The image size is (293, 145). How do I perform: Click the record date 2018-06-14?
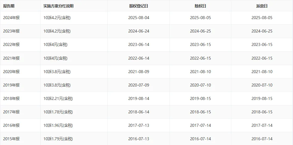[138, 112]
